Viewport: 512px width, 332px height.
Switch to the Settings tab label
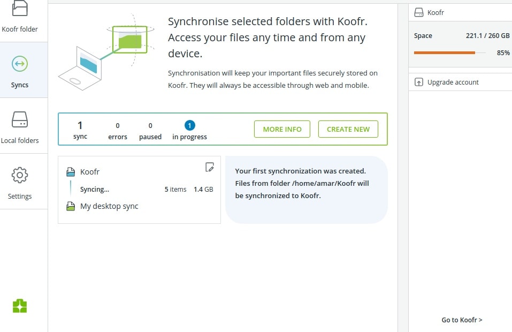[x=20, y=196]
